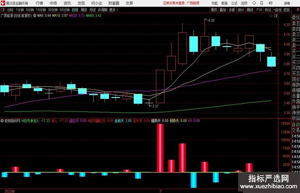The height and width of the screenshot is (193, 300).
Task: Switch to 1分钟 period
Action: (x=20, y=10)
